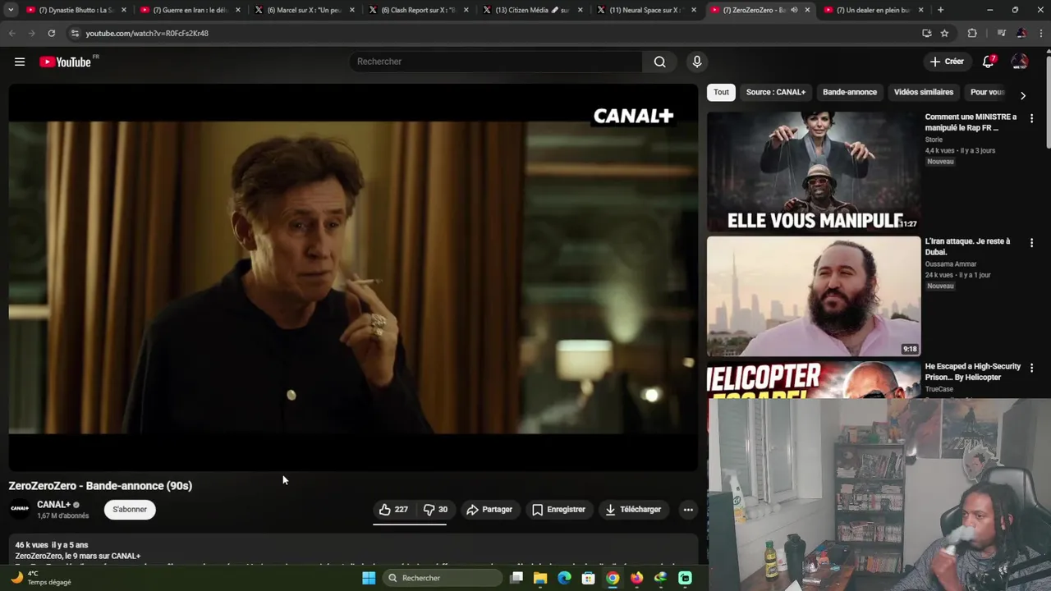Image resolution: width=1051 pixels, height=591 pixels.
Task: Open the YouTube hamburger guide menu
Action: pos(20,62)
